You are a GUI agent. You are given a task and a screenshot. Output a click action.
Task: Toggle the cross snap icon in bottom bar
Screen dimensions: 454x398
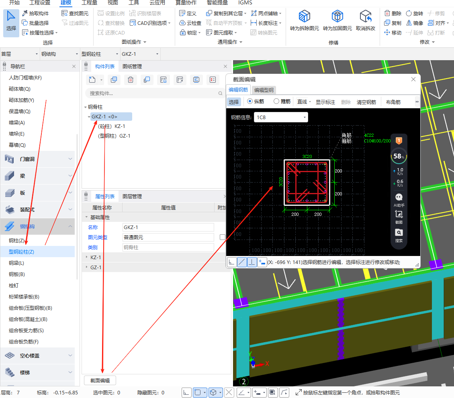(x=229, y=392)
